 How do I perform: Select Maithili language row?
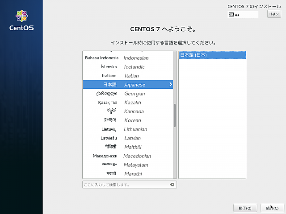[128, 147]
